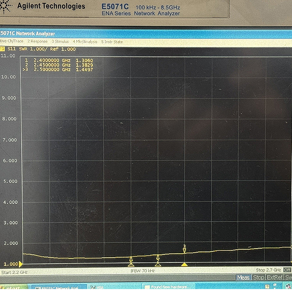
Task: Open the Mkr/Analysis menu
Action: point(85,42)
